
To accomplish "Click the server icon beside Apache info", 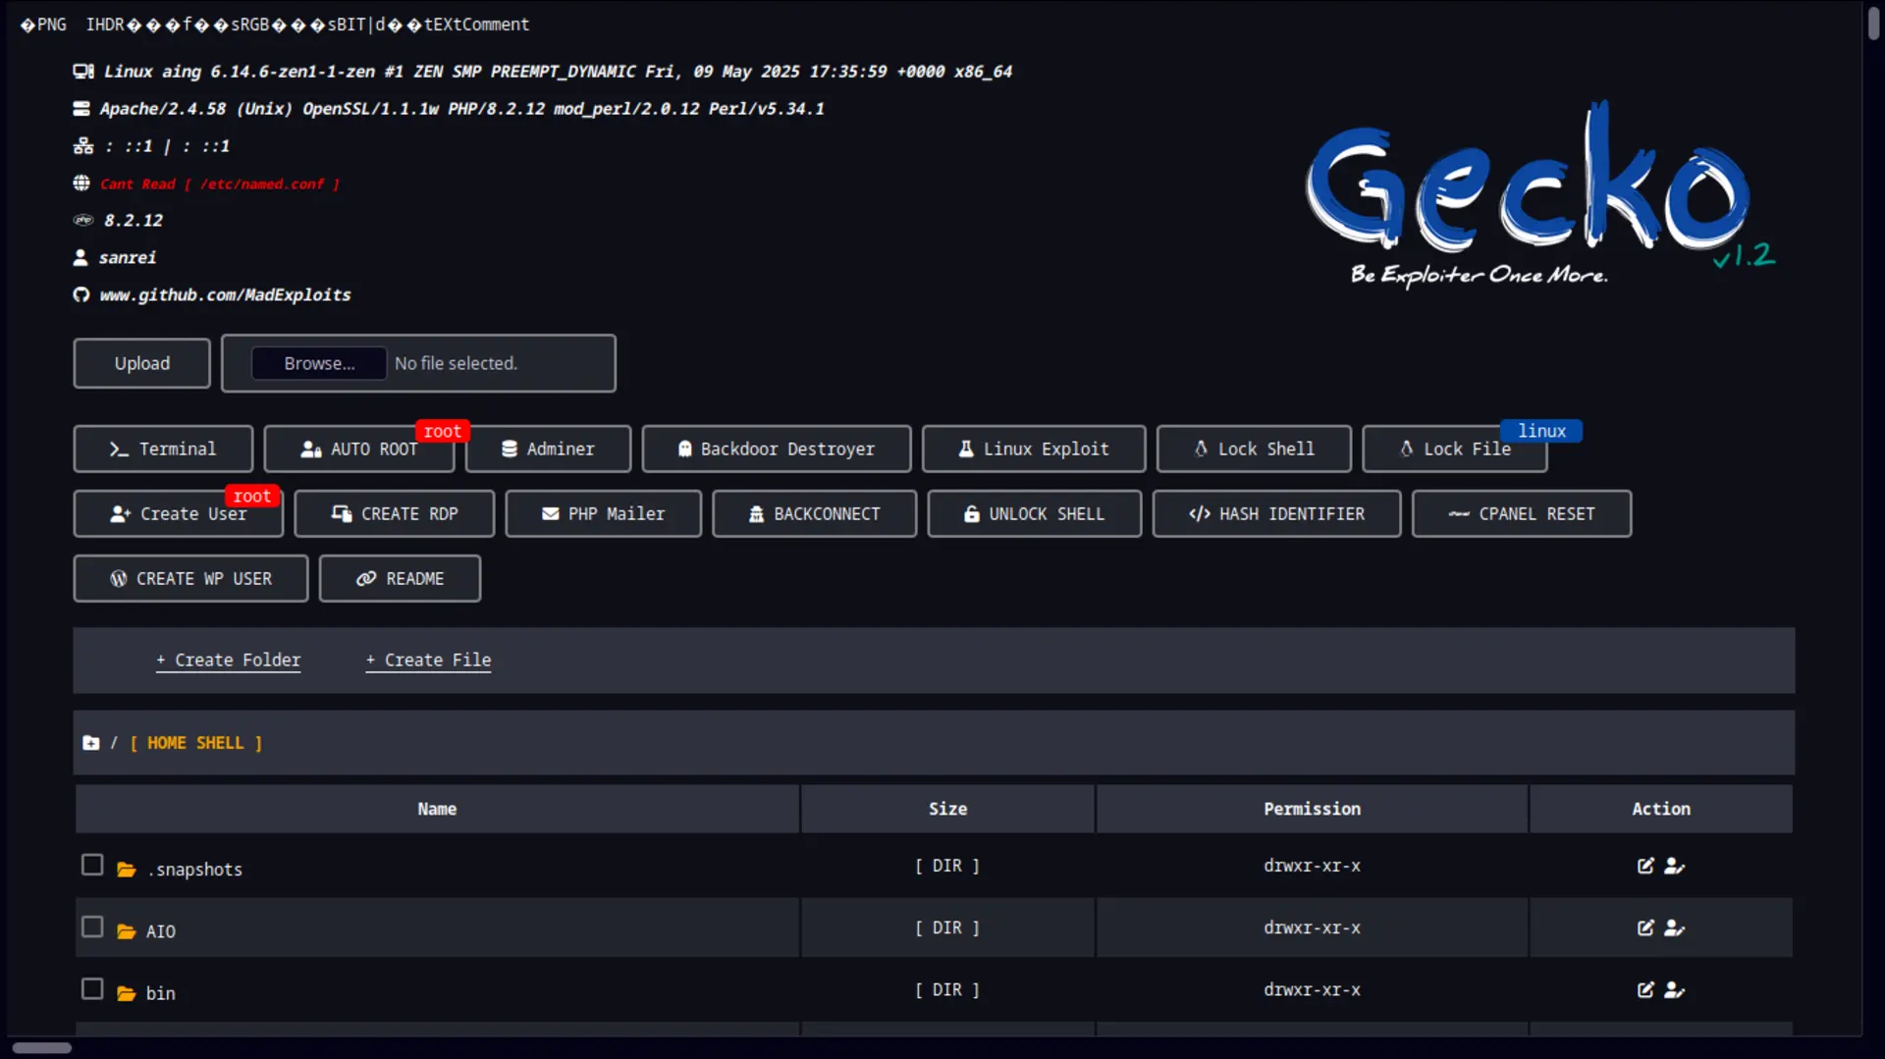I will pyautogui.click(x=81, y=109).
